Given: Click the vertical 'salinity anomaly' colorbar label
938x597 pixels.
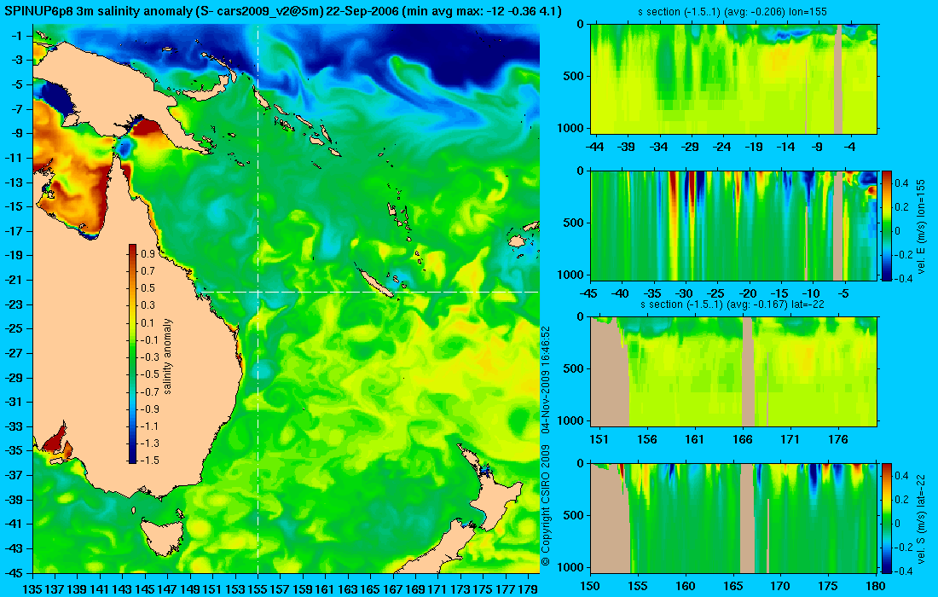Looking at the screenshot, I should 167,356.
